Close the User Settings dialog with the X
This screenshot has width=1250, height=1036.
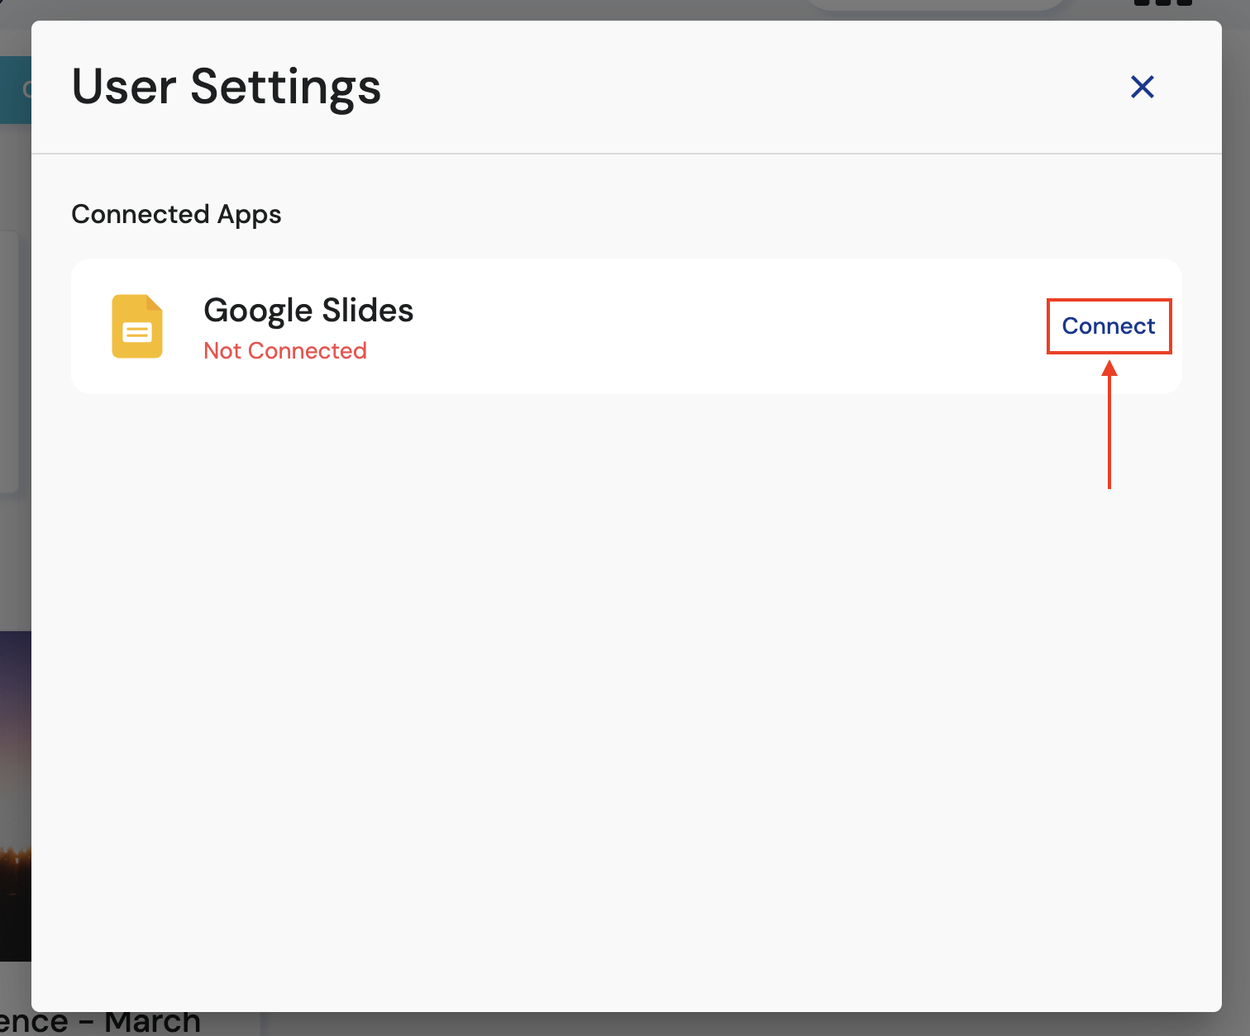[x=1143, y=87]
